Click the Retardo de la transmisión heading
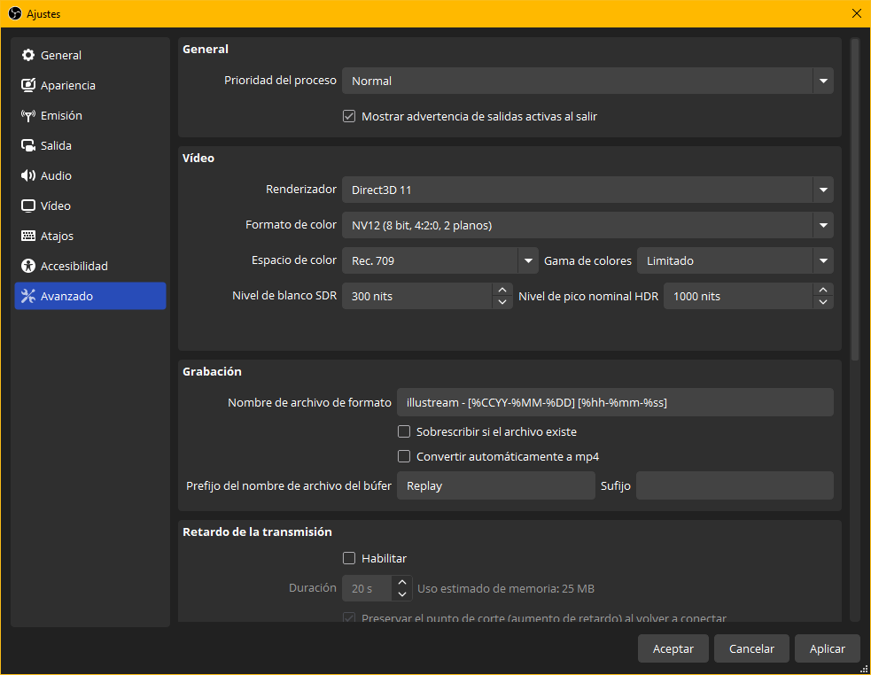 click(257, 531)
